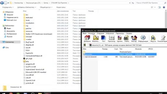
Task: Open Explorer help question mark icon
Action: pos(164,7)
